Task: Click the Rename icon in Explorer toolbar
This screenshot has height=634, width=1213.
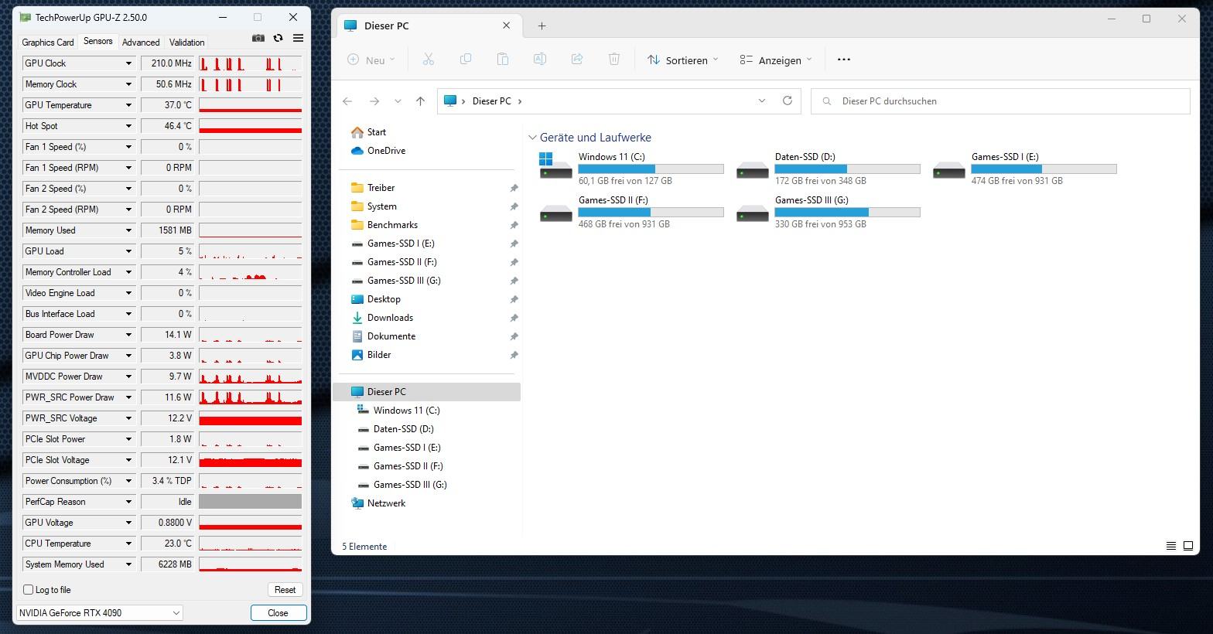Action: click(x=539, y=60)
